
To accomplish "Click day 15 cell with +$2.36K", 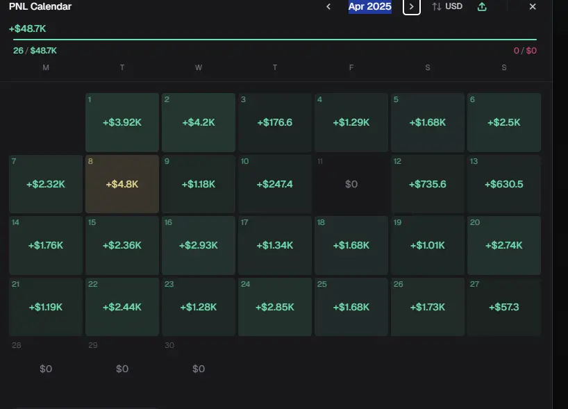I will tap(122, 245).
